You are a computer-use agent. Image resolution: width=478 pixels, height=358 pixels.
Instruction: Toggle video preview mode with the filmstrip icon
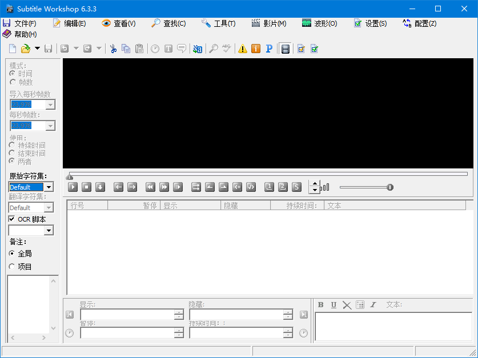[284, 49]
